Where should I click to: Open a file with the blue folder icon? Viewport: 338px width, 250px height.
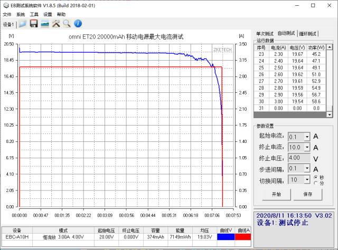(x=23, y=24)
